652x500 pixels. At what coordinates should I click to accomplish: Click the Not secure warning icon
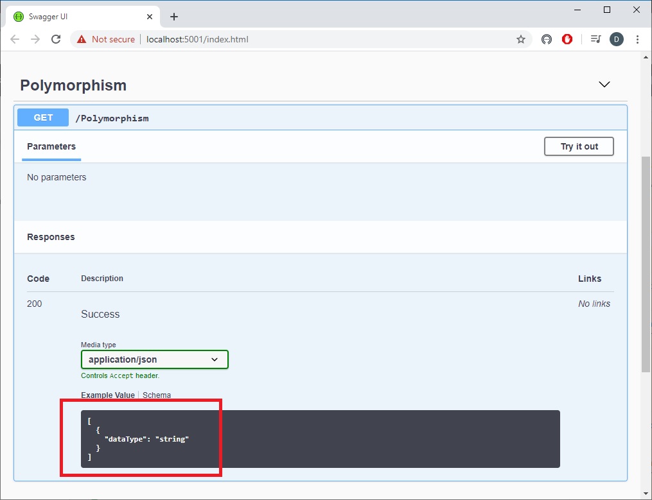[82, 39]
